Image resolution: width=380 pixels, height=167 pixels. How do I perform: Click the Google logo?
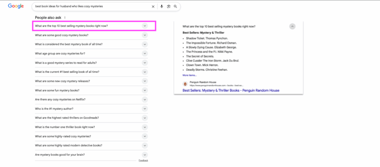(16, 6)
